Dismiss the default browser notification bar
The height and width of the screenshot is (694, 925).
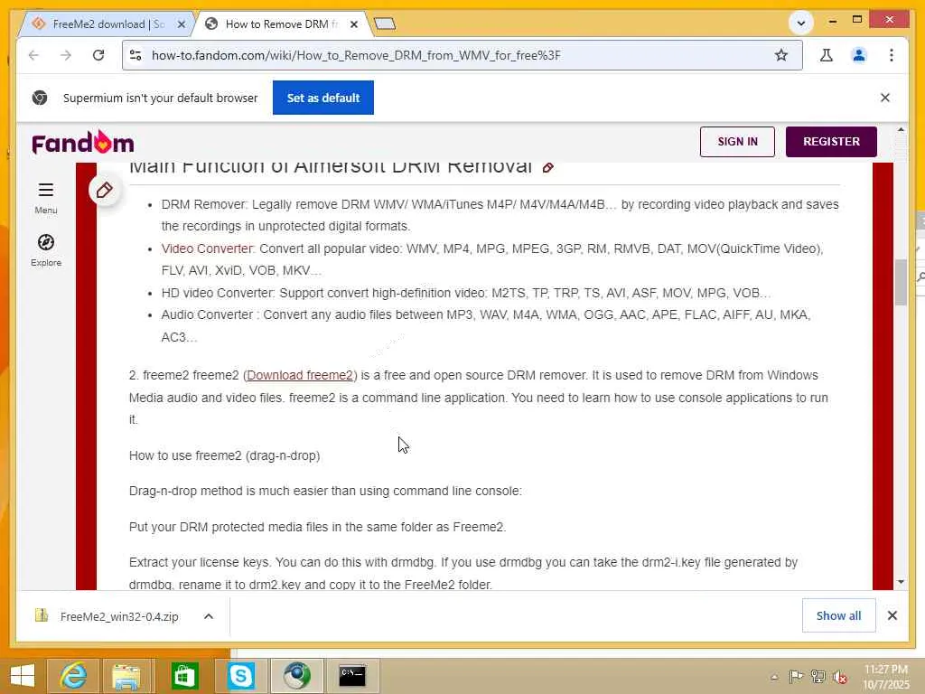[885, 98]
